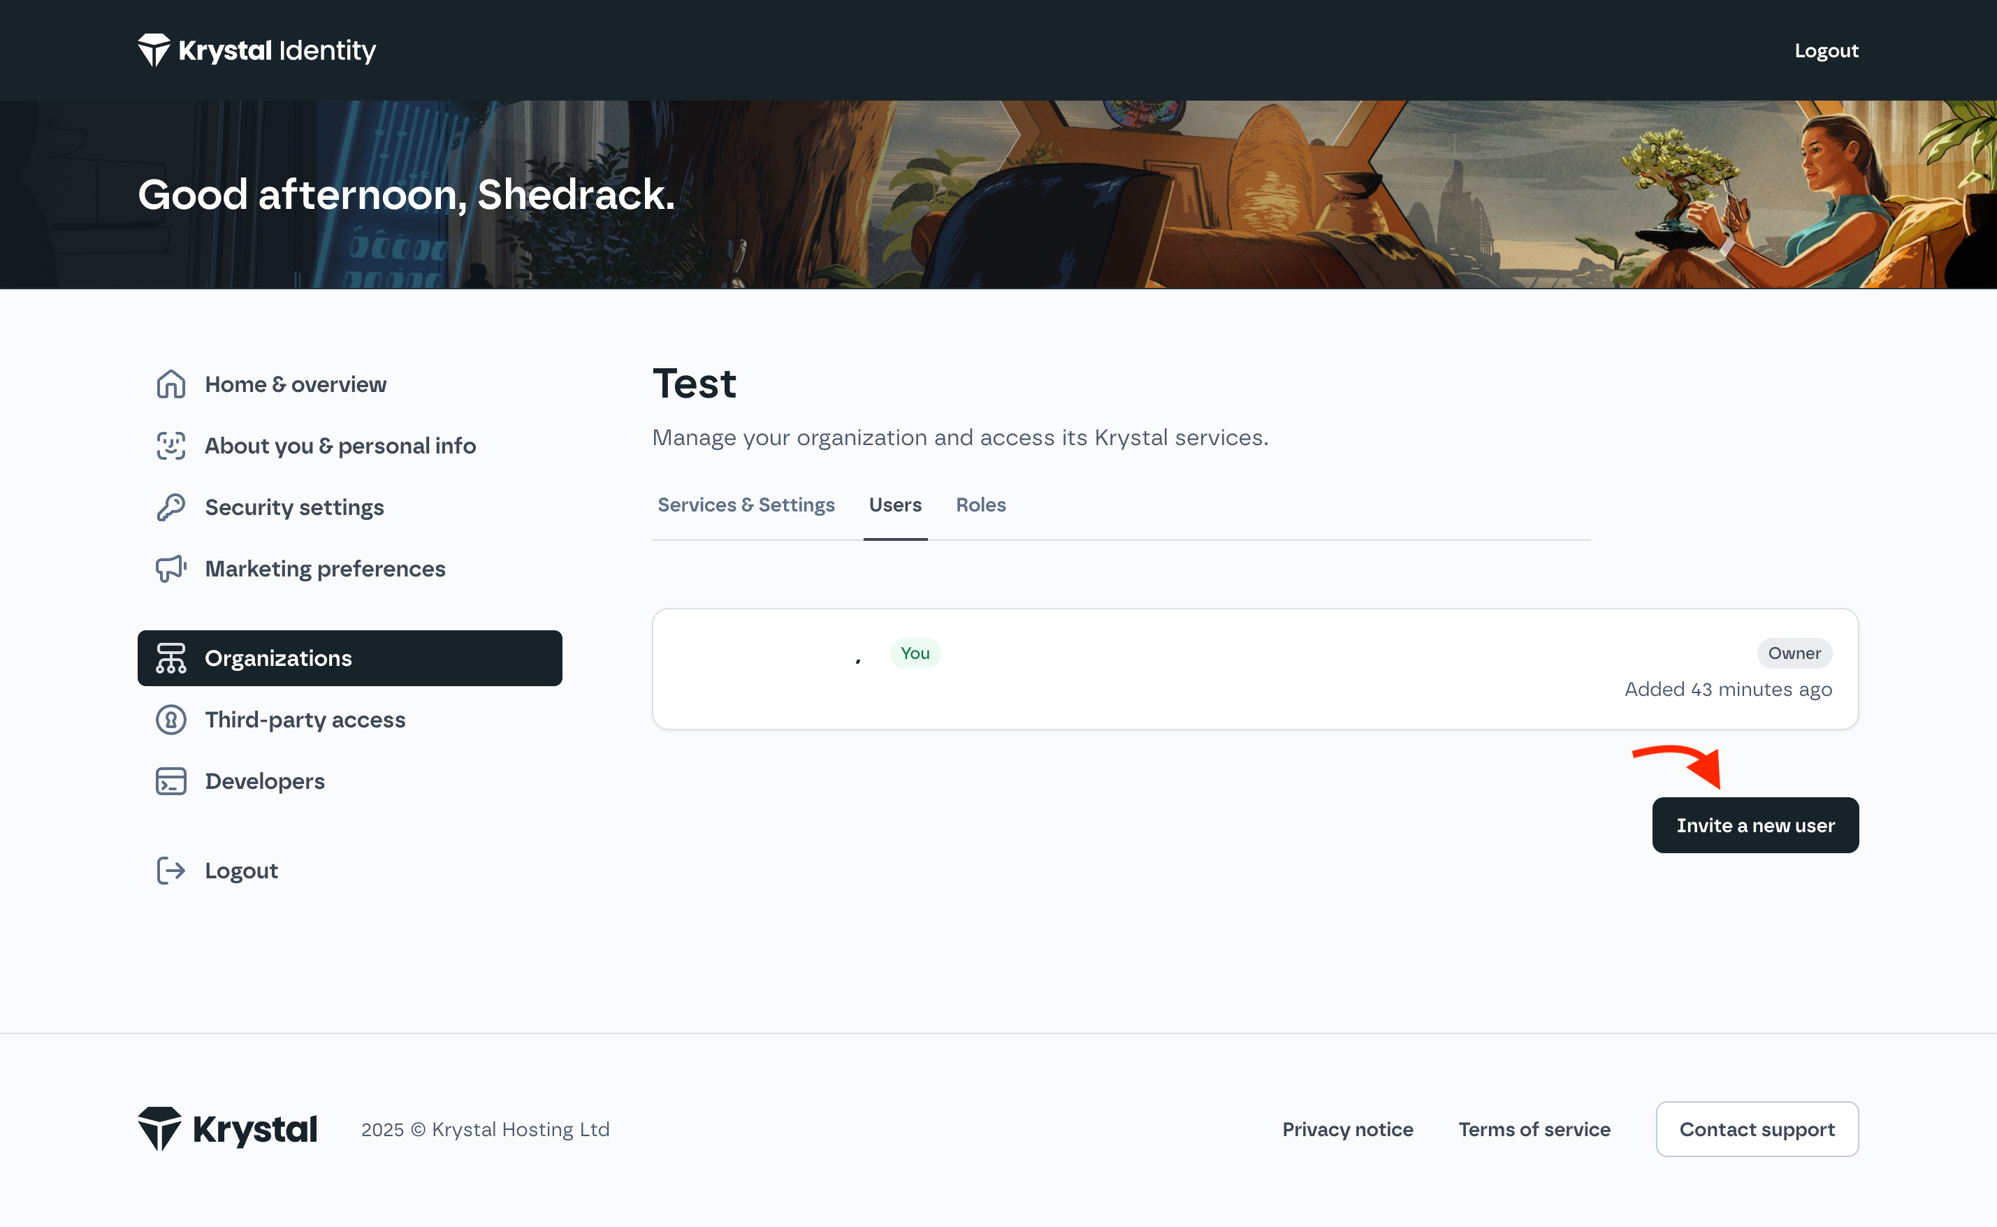Image resolution: width=1997 pixels, height=1227 pixels.
Task: Click the Owner role badge
Action: (x=1794, y=653)
